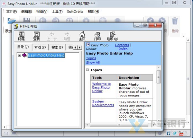Image resolution: width=193 pixels, height=138 pixels.
Task: Click the 查找 (Locate) toolbar icon
Action: (x=37, y=36)
